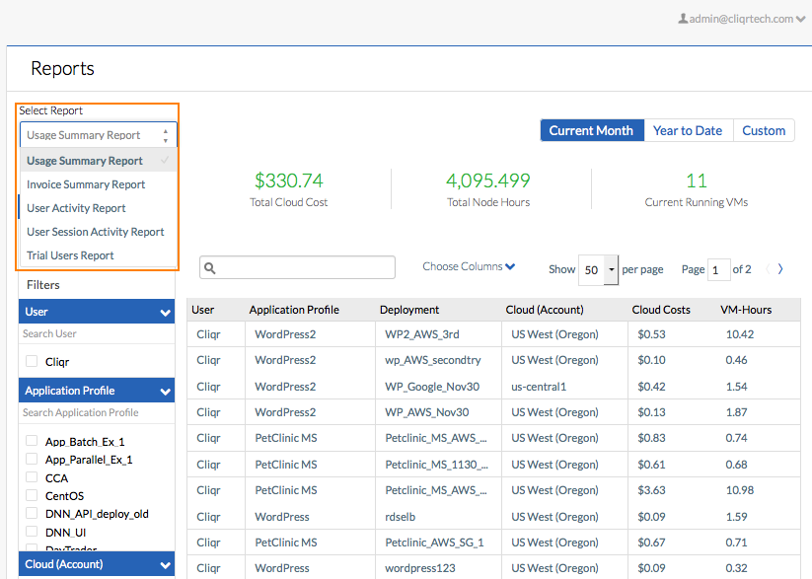Check the Cliqr user filter checkbox

pyautogui.click(x=32, y=362)
